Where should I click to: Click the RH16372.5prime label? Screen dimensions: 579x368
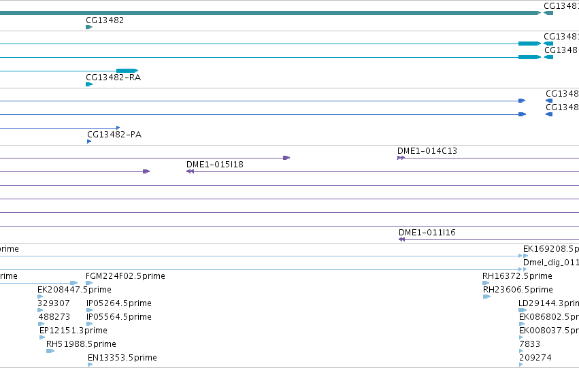[x=517, y=276]
